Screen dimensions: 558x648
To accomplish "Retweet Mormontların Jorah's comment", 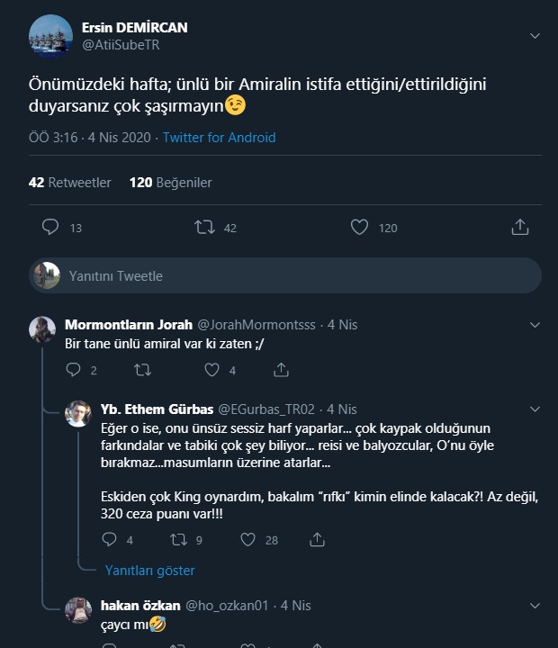I will point(142,369).
